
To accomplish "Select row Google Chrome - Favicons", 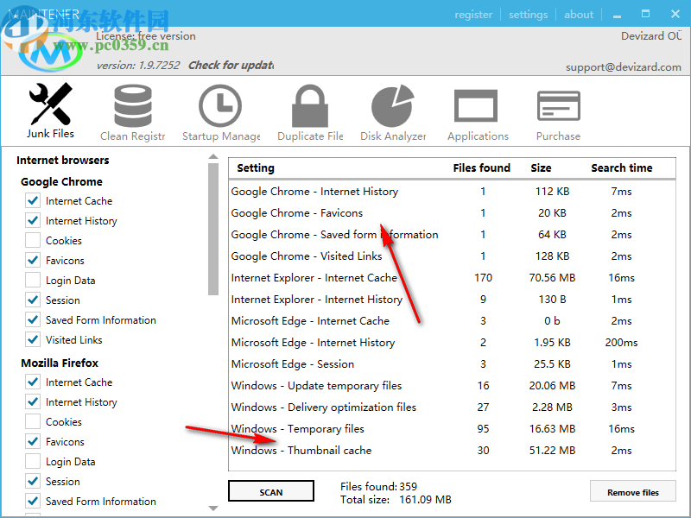I will click(x=452, y=213).
